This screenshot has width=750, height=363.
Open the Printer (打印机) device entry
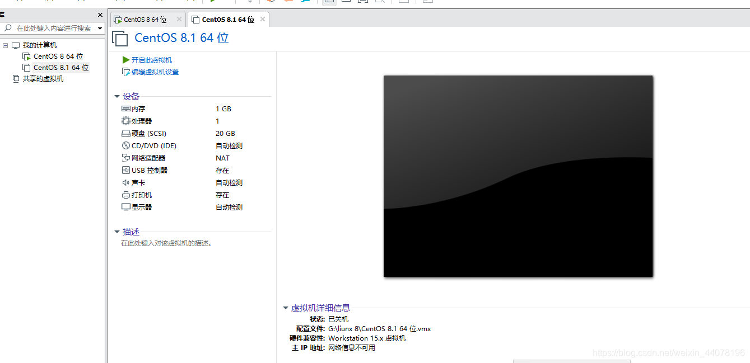[137, 195]
